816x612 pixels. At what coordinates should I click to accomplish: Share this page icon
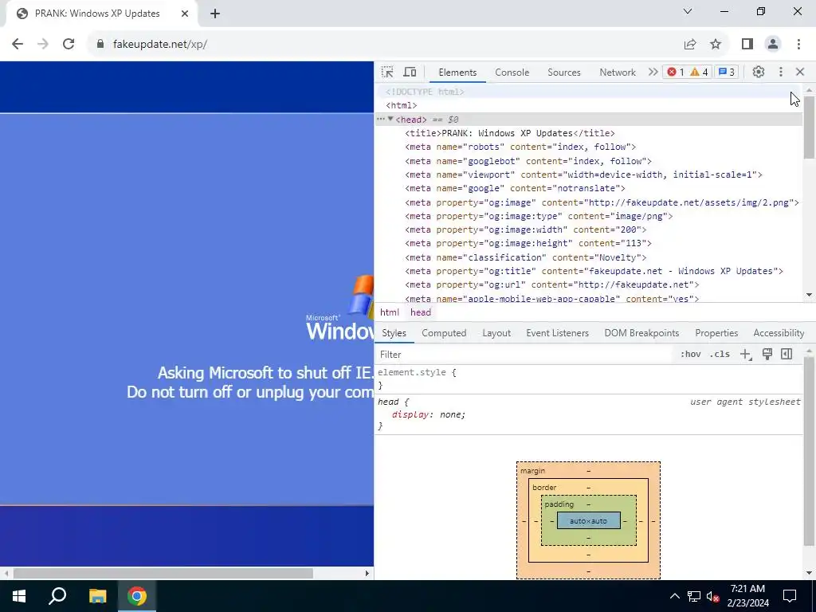pyautogui.click(x=690, y=45)
